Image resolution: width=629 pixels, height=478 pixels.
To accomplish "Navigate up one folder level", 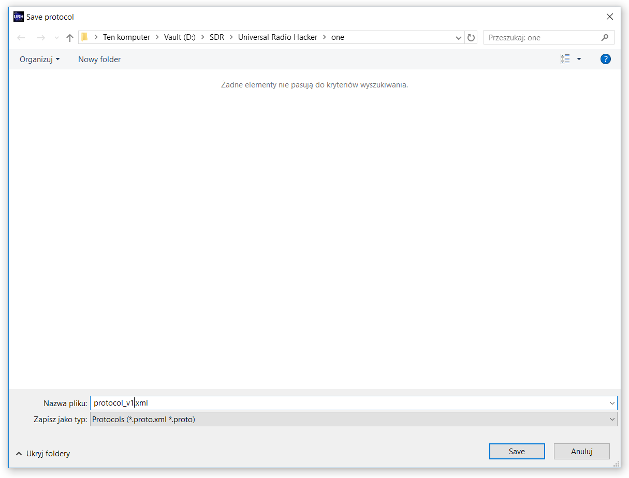I will point(70,37).
